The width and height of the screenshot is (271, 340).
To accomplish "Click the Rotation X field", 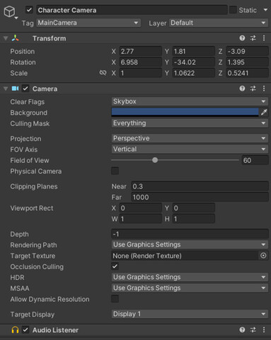I will click(140, 62).
